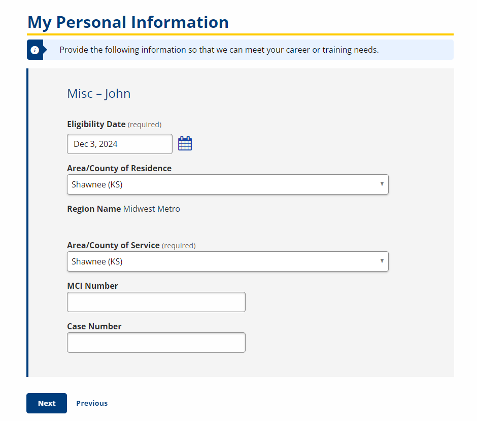Viewport: 477px width, 421px height.
Task: Click the My Personal Information heading
Action: pyautogui.click(x=128, y=22)
